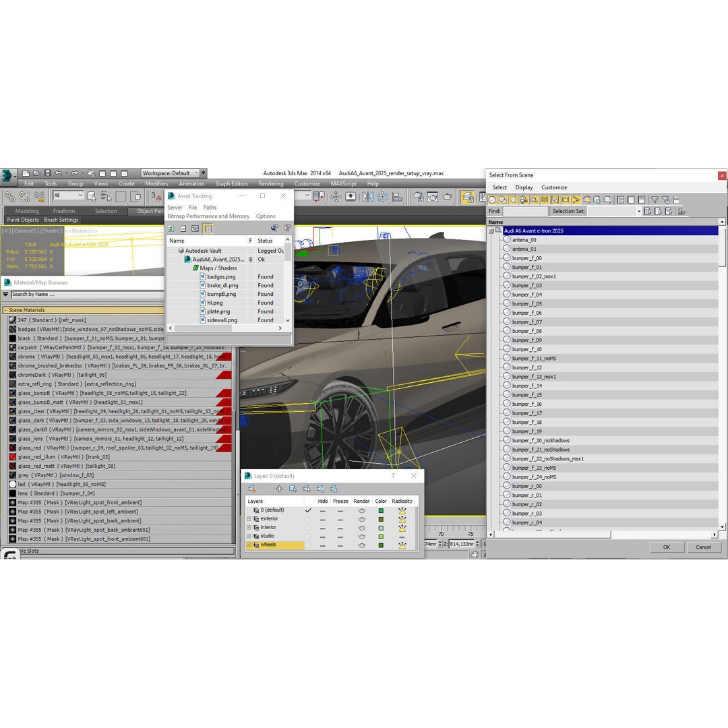Open the Graph Editors menu
728x728 pixels.
click(x=231, y=184)
